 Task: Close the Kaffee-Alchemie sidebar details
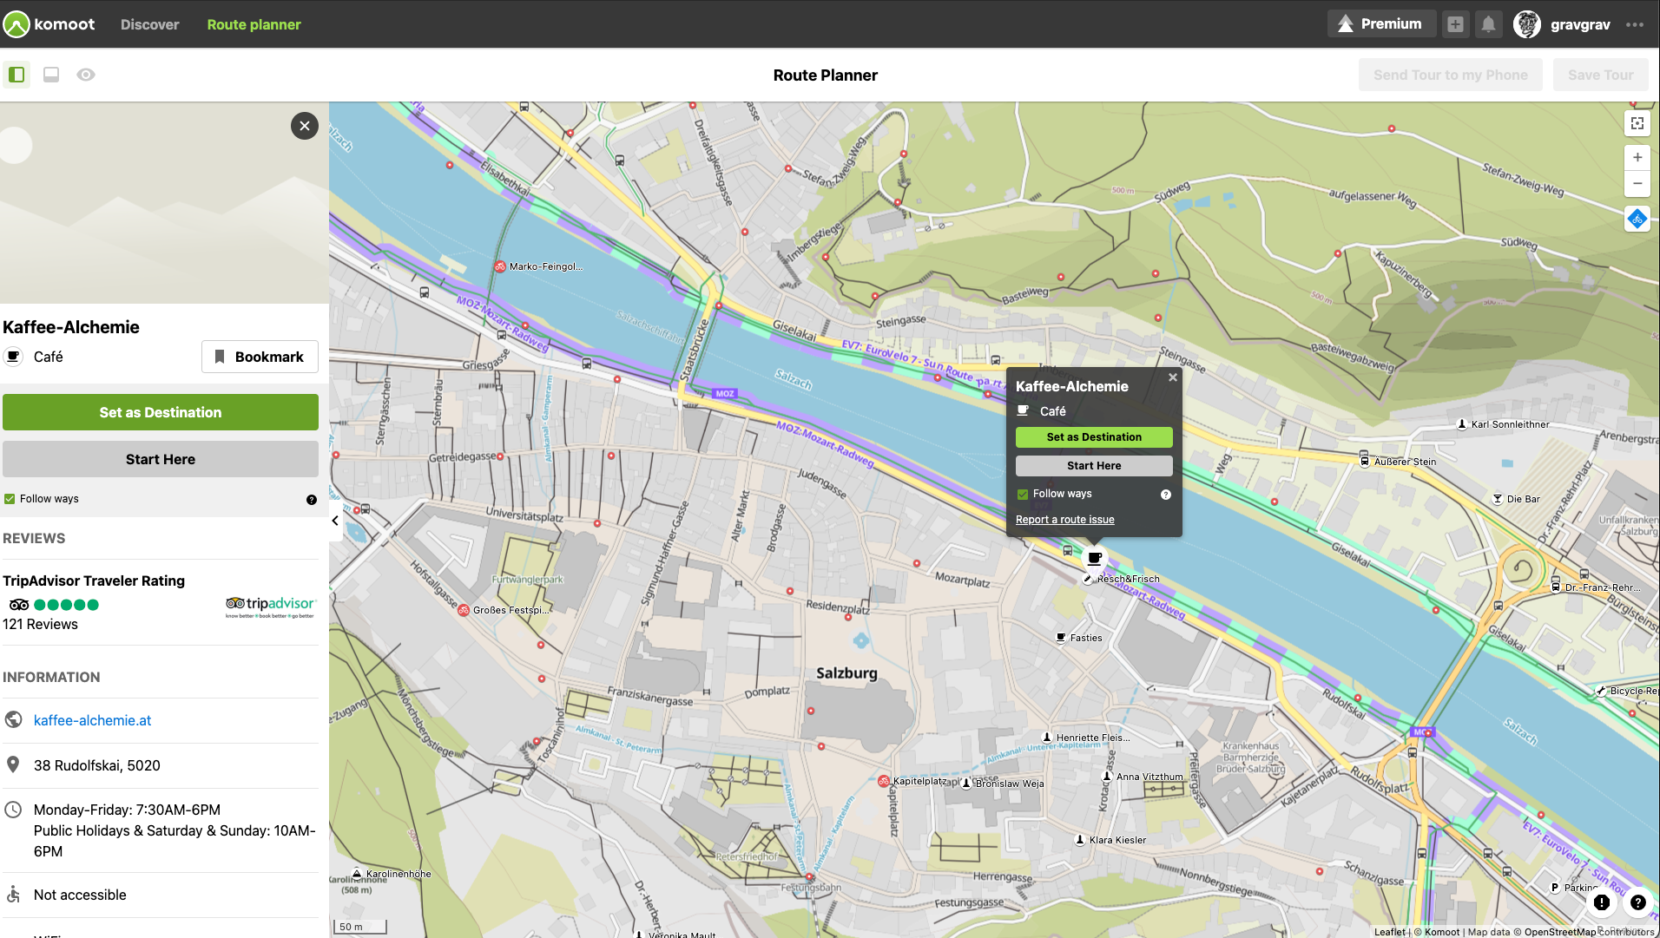click(305, 126)
